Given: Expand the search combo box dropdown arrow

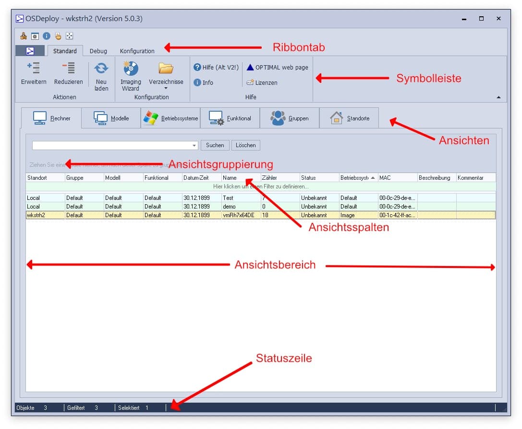Looking at the screenshot, I should 194,145.
